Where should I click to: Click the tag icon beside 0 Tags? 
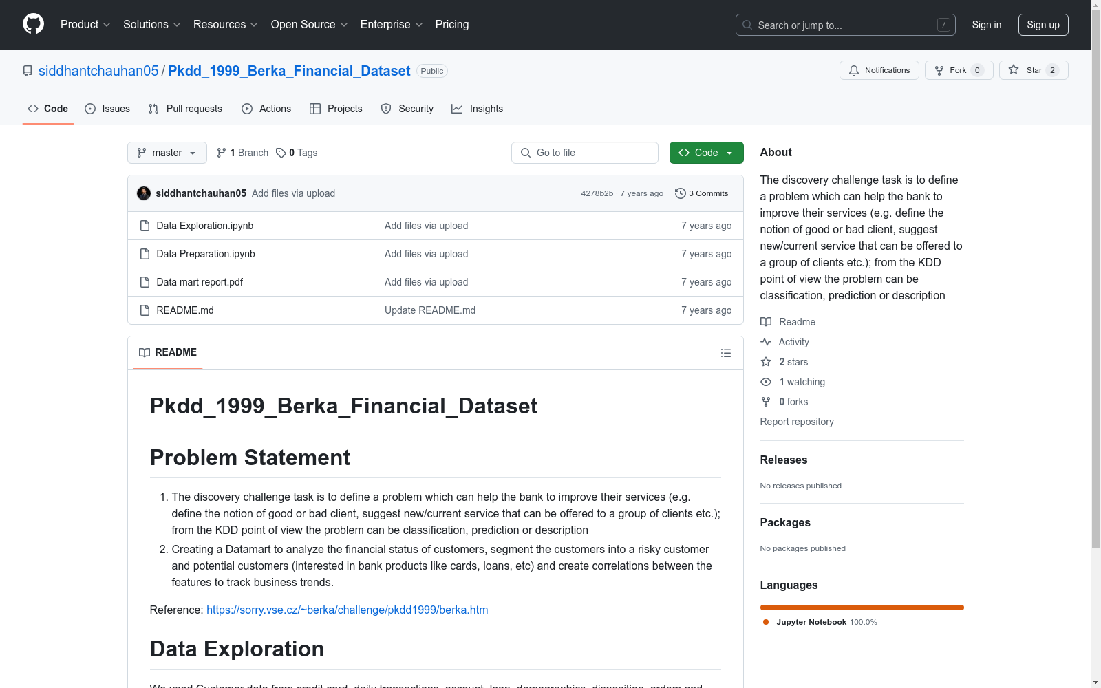coord(281,153)
